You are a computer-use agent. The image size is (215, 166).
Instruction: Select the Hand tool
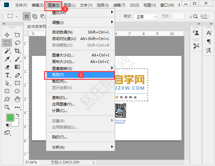point(17,99)
